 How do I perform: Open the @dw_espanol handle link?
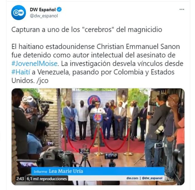(44, 16)
